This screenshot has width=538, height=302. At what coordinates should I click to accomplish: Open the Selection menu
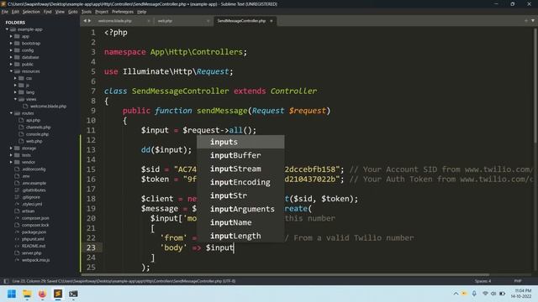(31, 12)
